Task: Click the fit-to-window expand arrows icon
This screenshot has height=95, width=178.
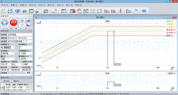Action: 99,11
